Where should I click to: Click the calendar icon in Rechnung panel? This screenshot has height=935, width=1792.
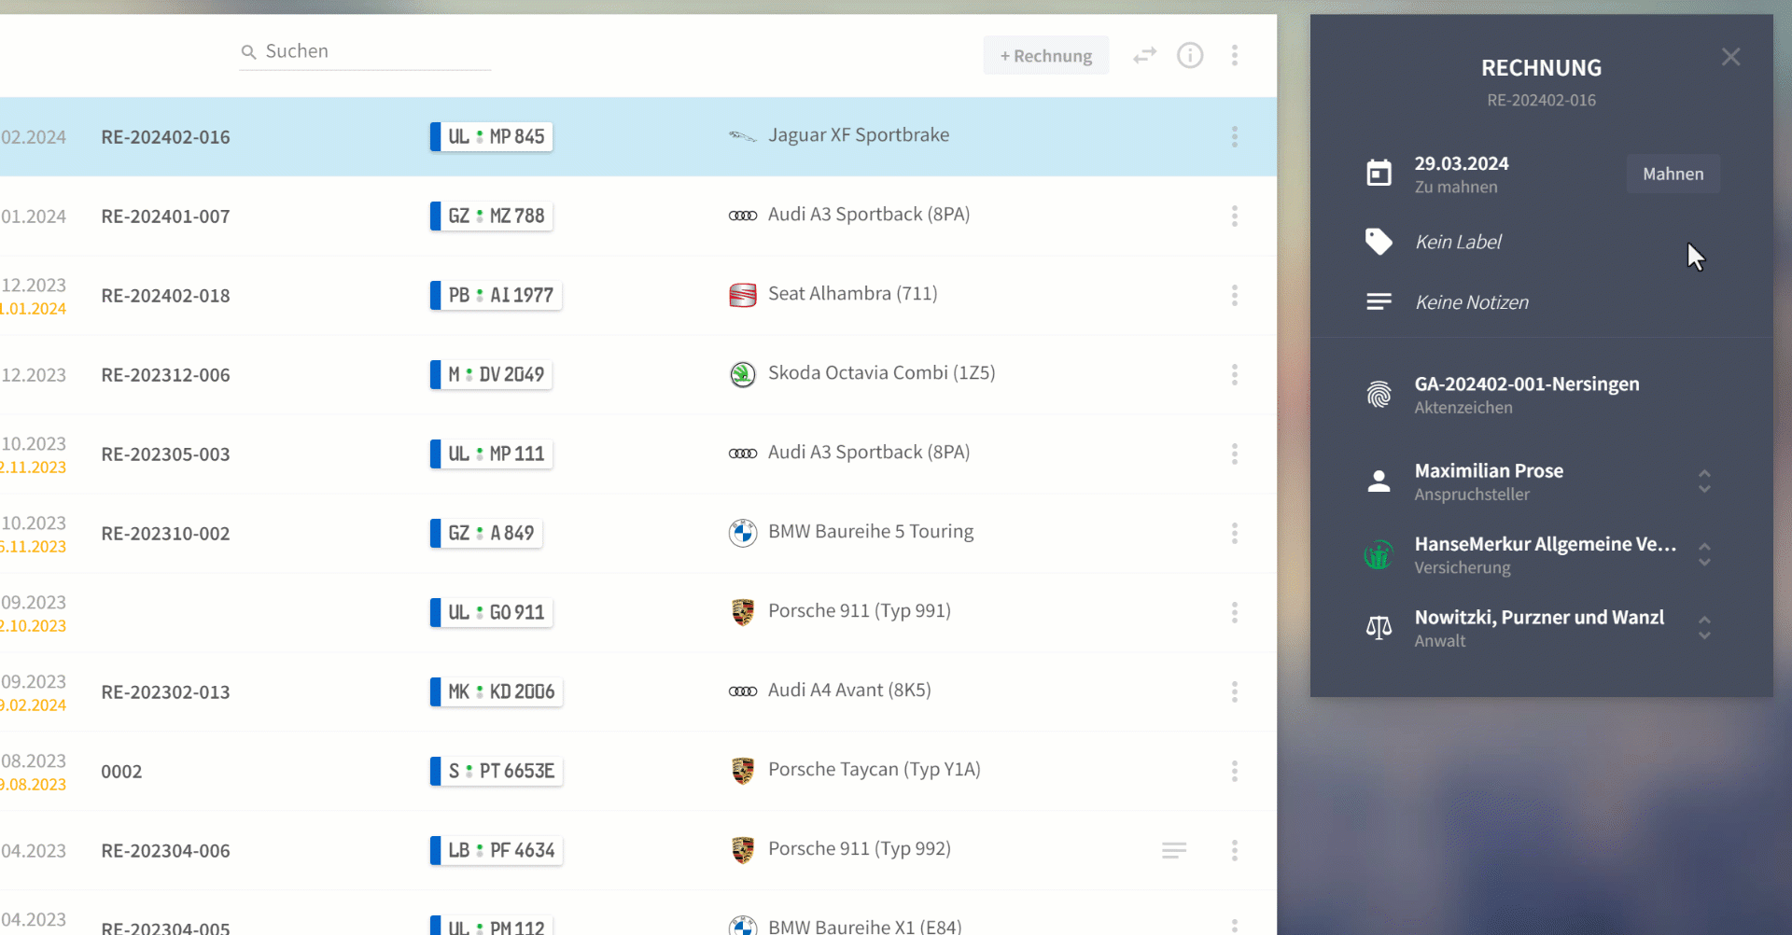pos(1379,174)
